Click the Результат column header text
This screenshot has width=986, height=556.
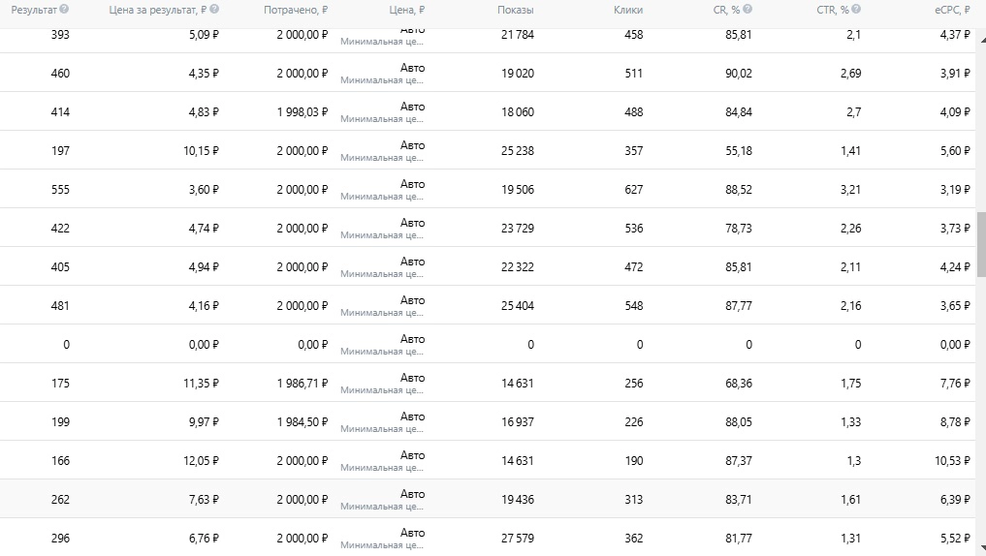pyautogui.click(x=34, y=10)
